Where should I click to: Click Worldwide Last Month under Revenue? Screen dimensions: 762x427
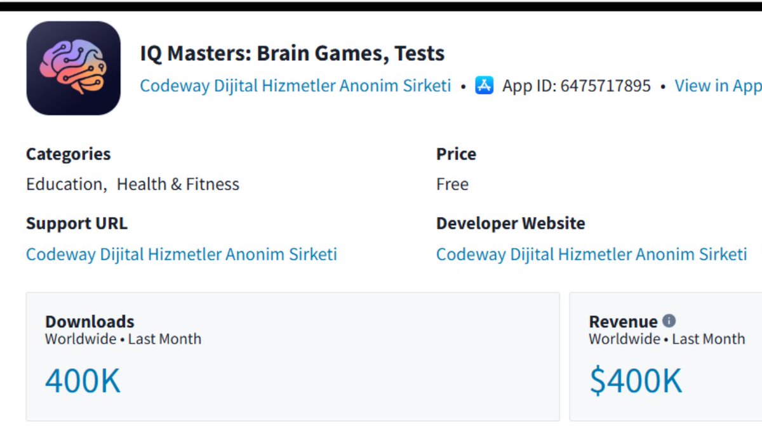coord(667,339)
